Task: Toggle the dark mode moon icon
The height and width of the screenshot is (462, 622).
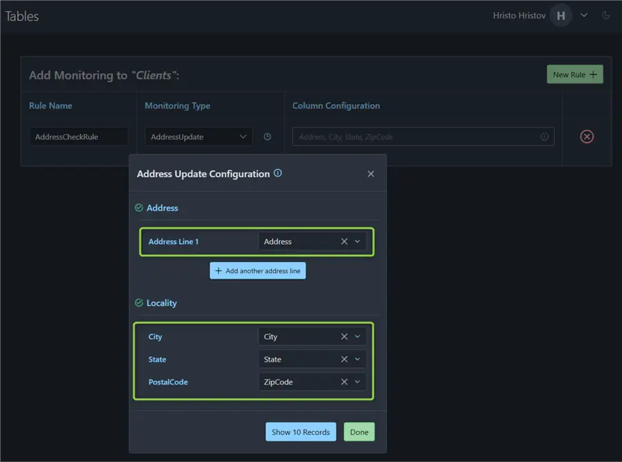Action: [x=605, y=15]
